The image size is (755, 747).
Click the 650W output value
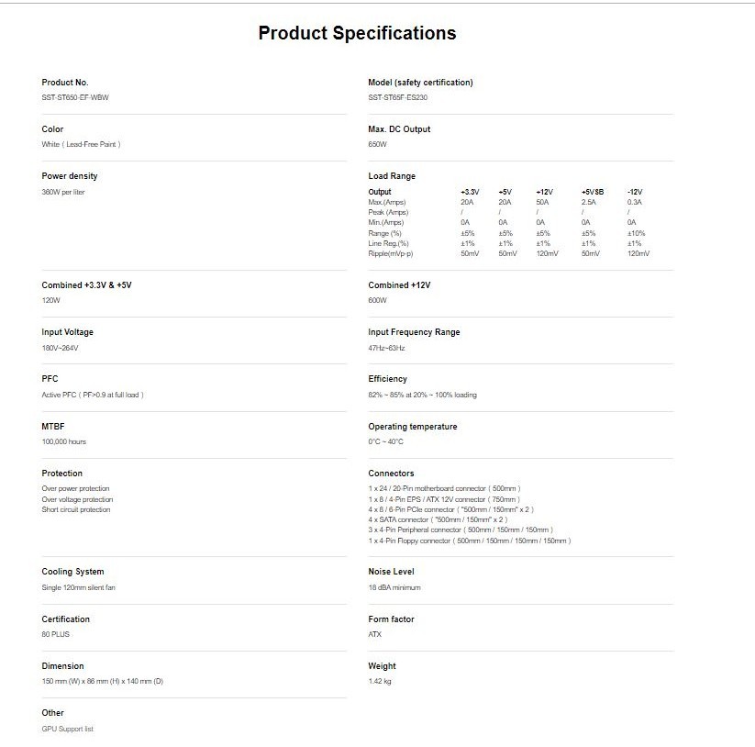coord(377,144)
